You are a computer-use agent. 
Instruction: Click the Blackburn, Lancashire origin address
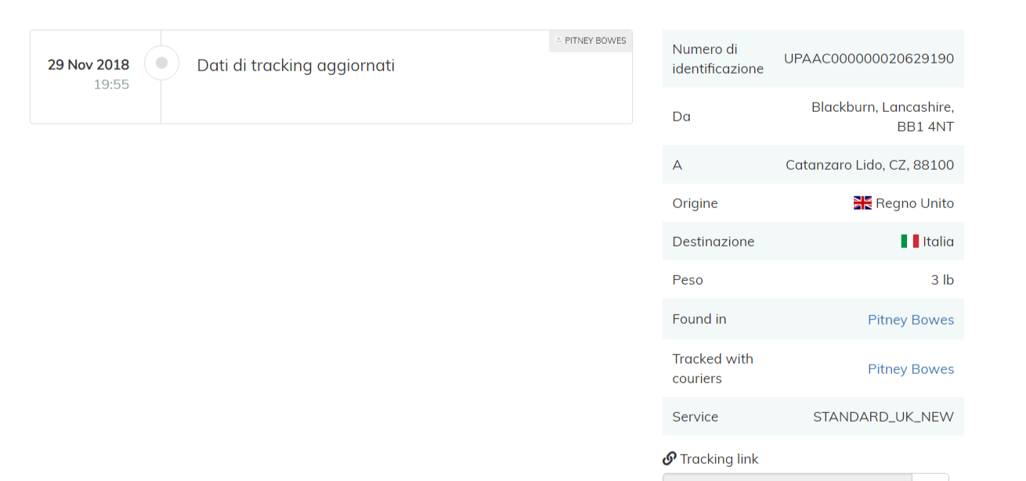coord(882,107)
